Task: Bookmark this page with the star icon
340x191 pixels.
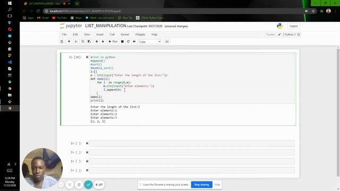Action: click(313, 11)
